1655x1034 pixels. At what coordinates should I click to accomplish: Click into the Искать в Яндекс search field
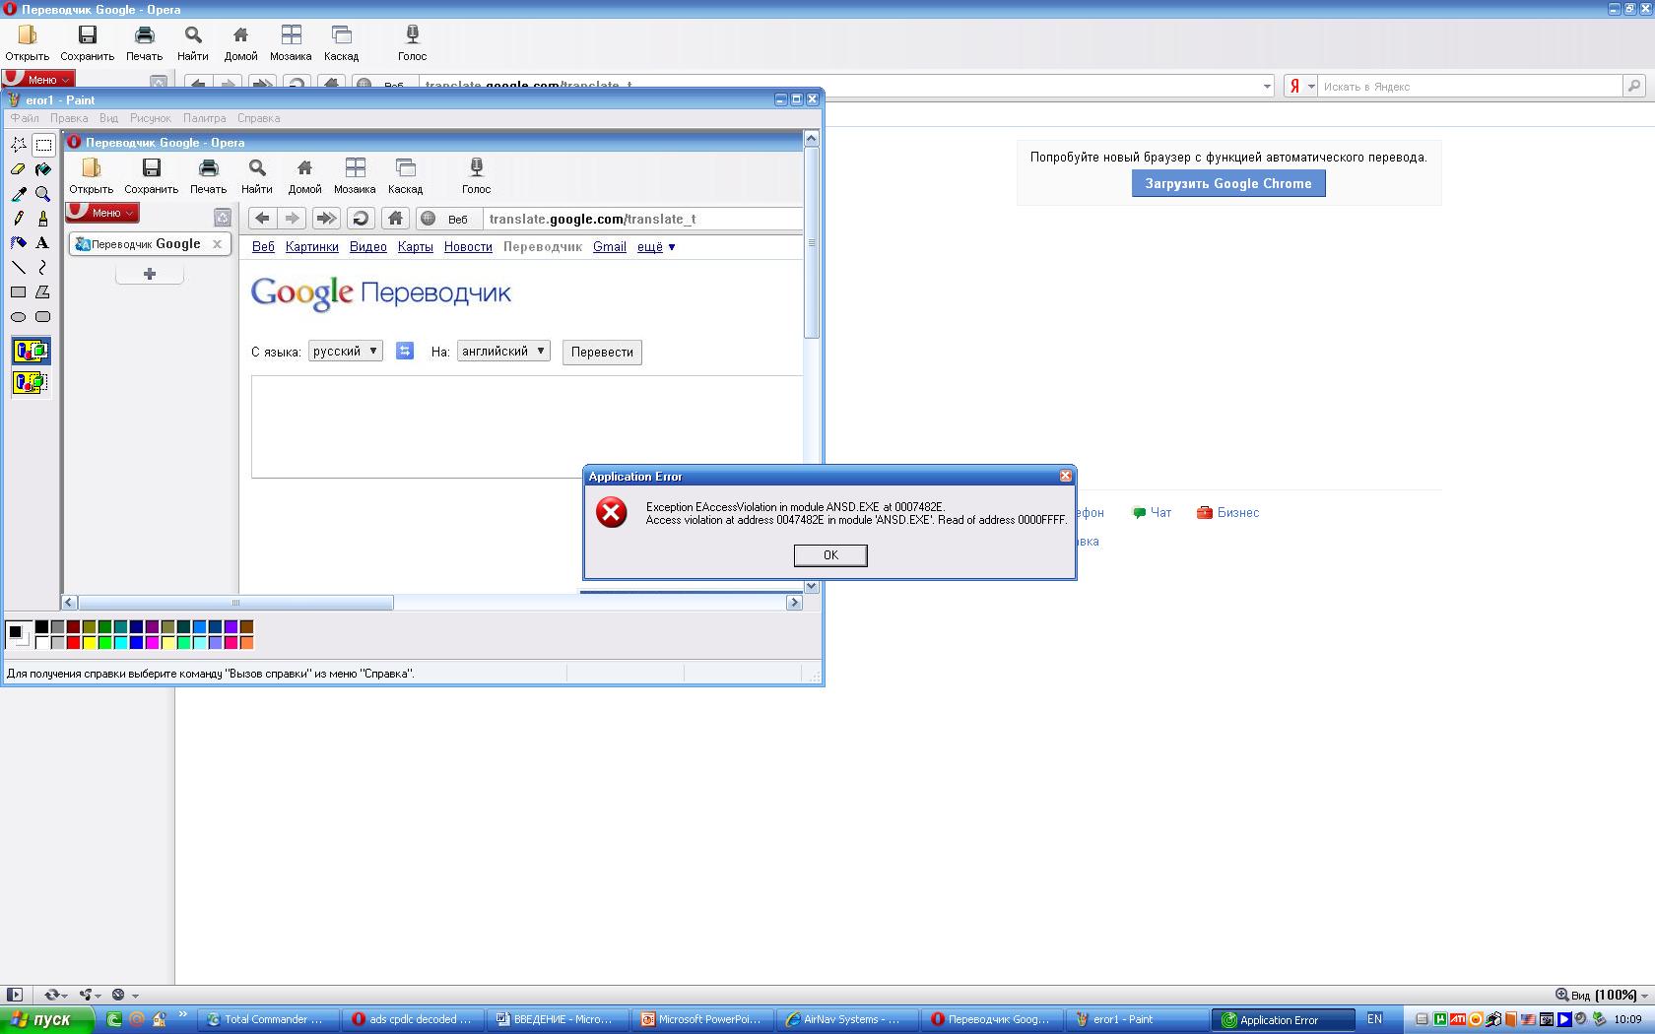pyautogui.click(x=1470, y=87)
